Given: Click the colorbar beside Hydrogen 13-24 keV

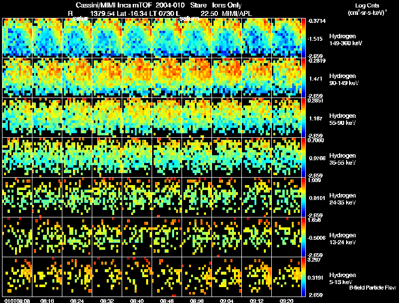Looking at the screenshot, I should click(x=303, y=237).
